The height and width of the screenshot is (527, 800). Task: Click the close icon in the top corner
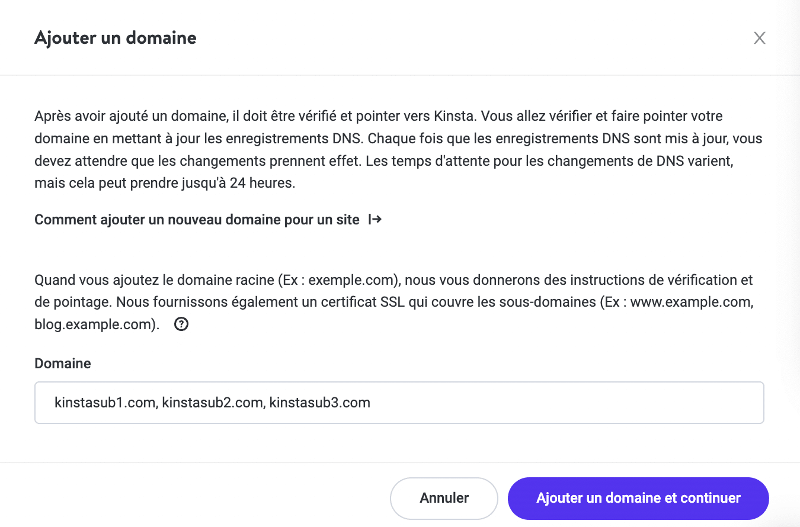tap(759, 37)
